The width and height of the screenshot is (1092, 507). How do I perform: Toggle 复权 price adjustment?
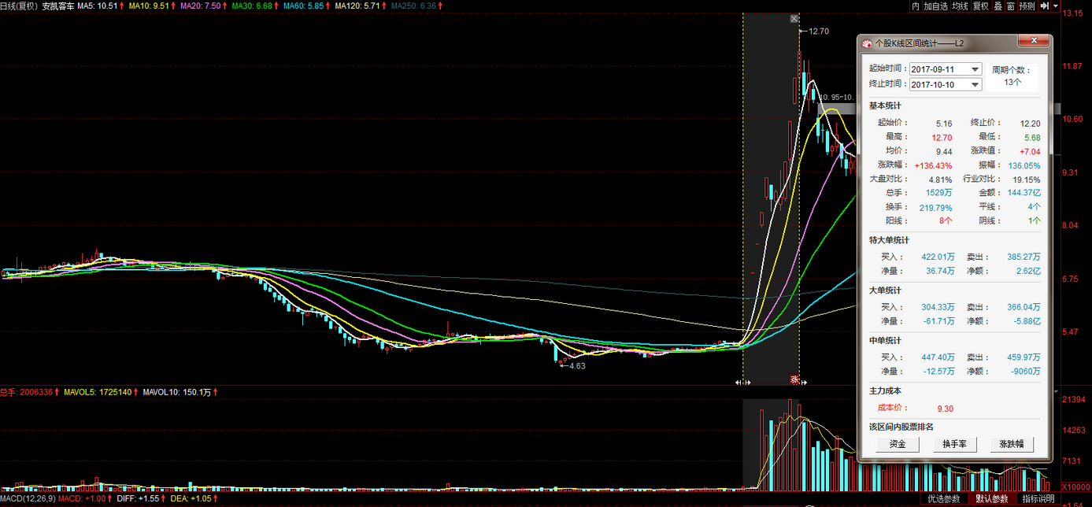[980, 6]
